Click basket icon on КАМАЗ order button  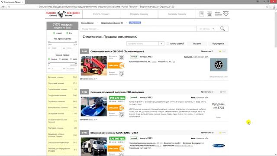(x=122, y=149)
